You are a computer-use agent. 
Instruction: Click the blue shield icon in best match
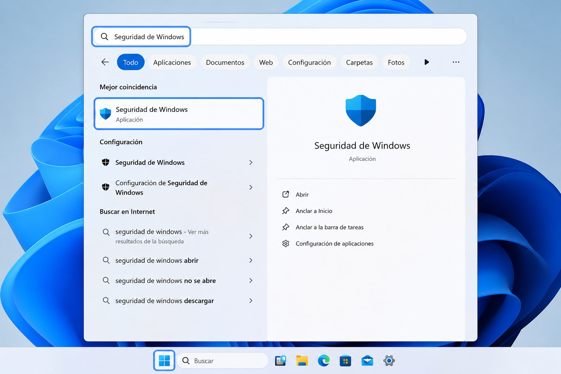click(106, 114)
